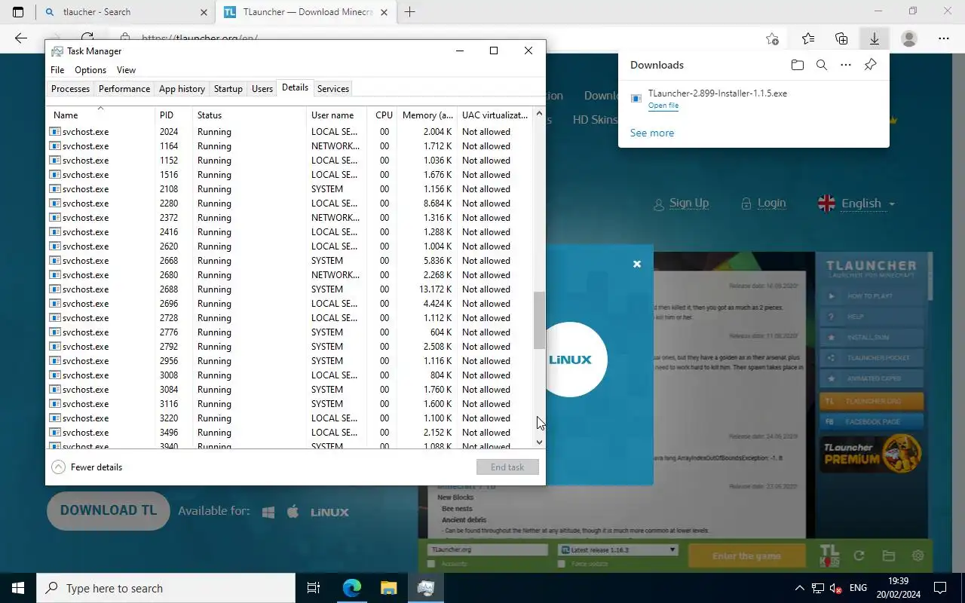Open Edge Favorites star list icon
The image size is (965, 603).
[x=808, y=38]
